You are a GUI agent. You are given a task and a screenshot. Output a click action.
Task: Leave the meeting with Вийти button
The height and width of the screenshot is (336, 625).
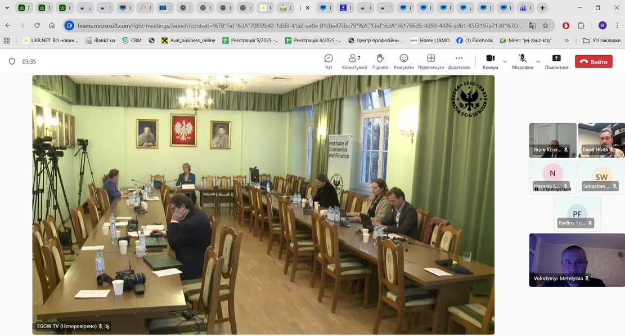(x=593, y=62)
